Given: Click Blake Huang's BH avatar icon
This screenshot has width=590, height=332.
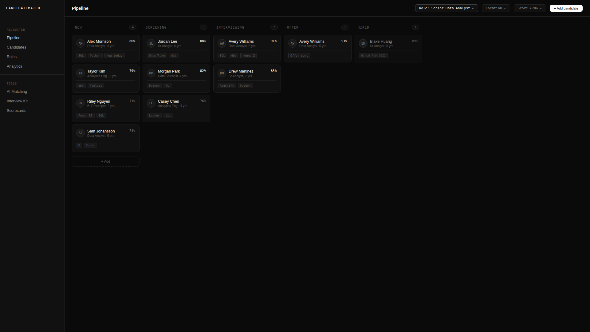Looking at the screenshot, I should coord(363,43).
